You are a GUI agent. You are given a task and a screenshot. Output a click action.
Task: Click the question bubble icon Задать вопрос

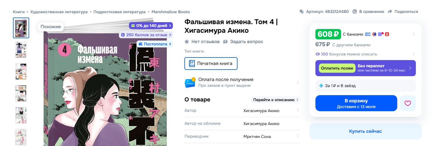pos(225,42)
